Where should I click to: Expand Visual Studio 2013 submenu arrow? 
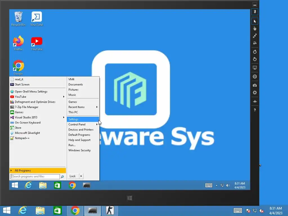coord(64,117)
